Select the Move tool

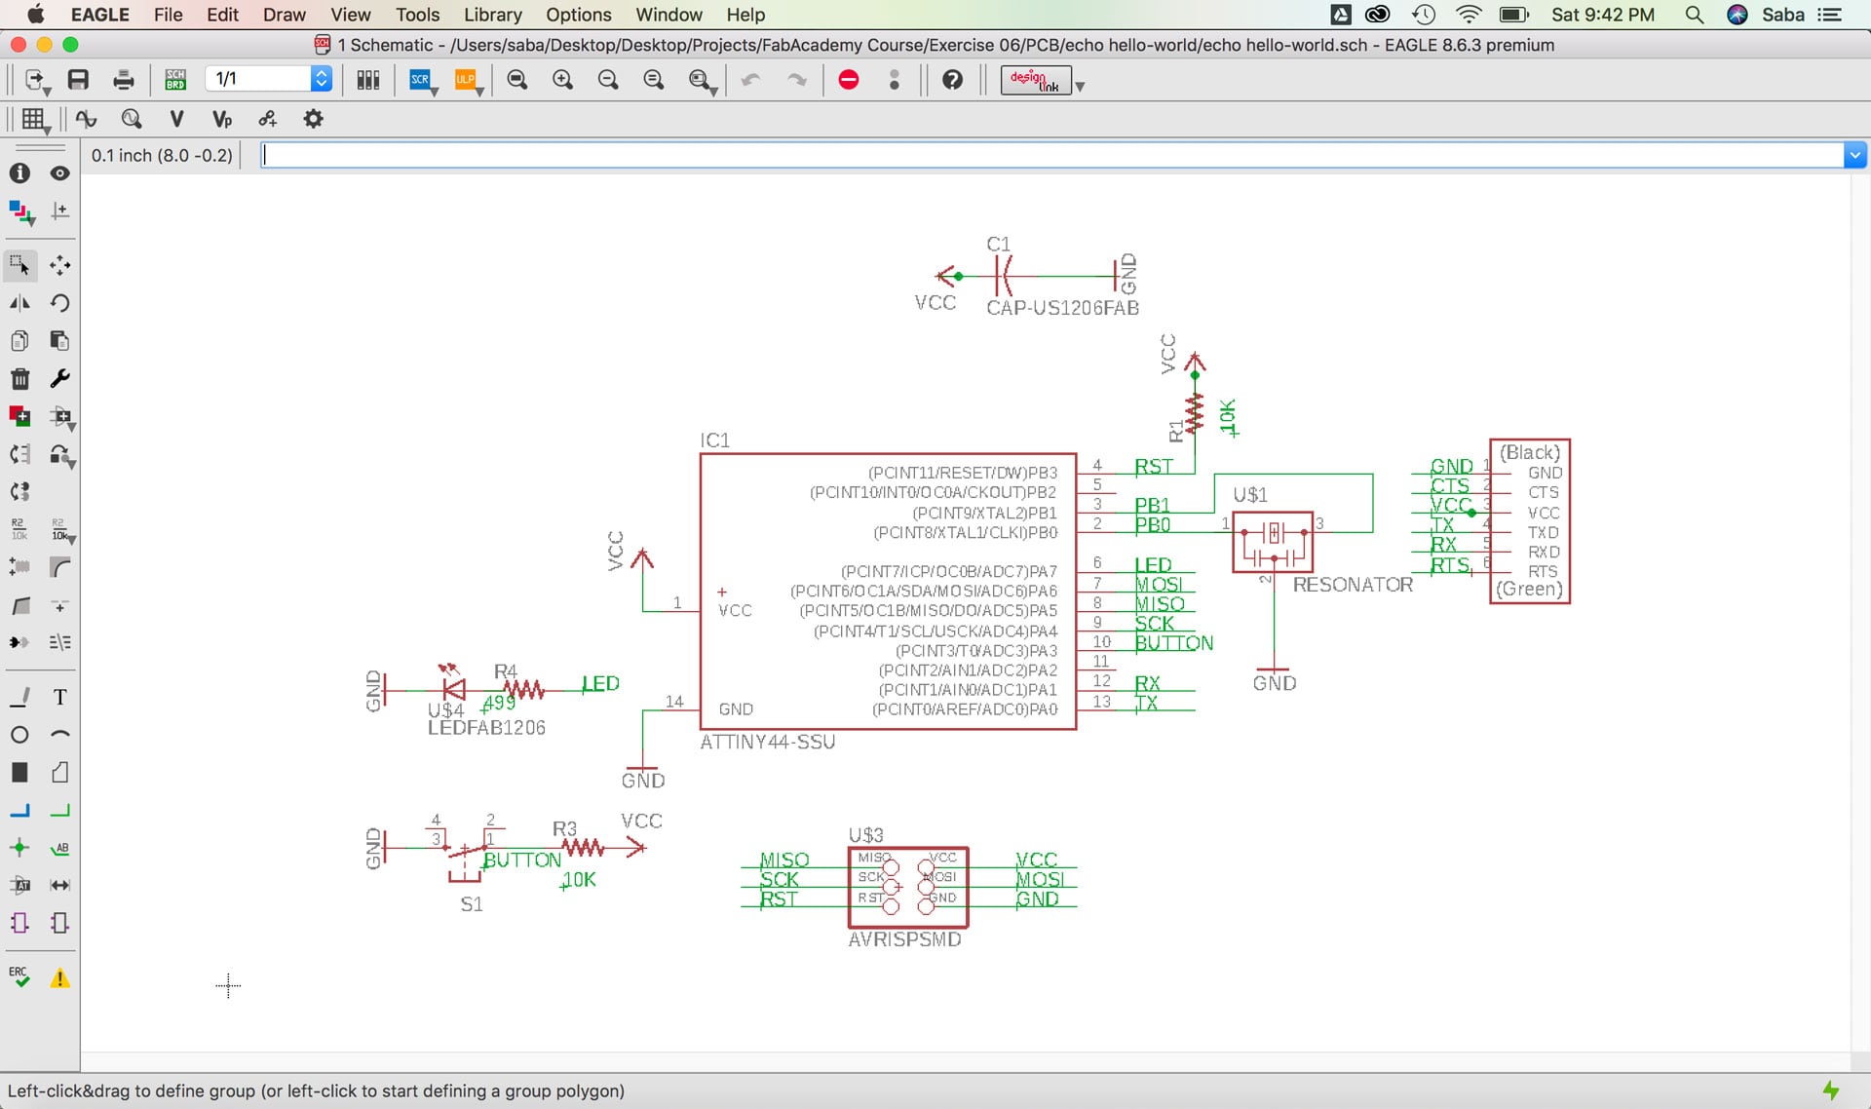[x=59, y=265]
